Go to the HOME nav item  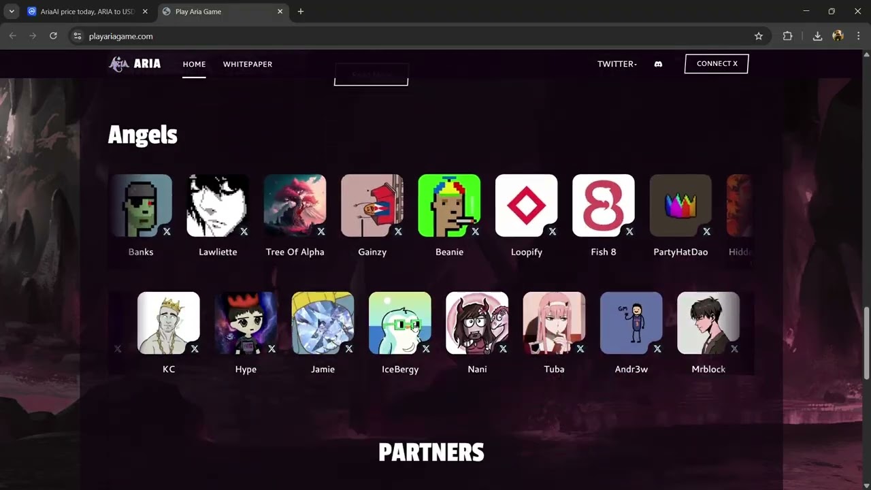(x=194, y=64)
